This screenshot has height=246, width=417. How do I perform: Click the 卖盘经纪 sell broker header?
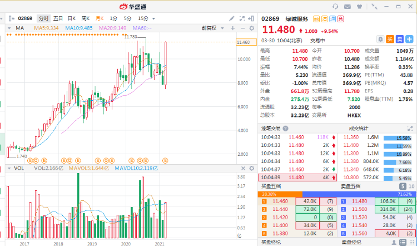(x=352, y=242)
